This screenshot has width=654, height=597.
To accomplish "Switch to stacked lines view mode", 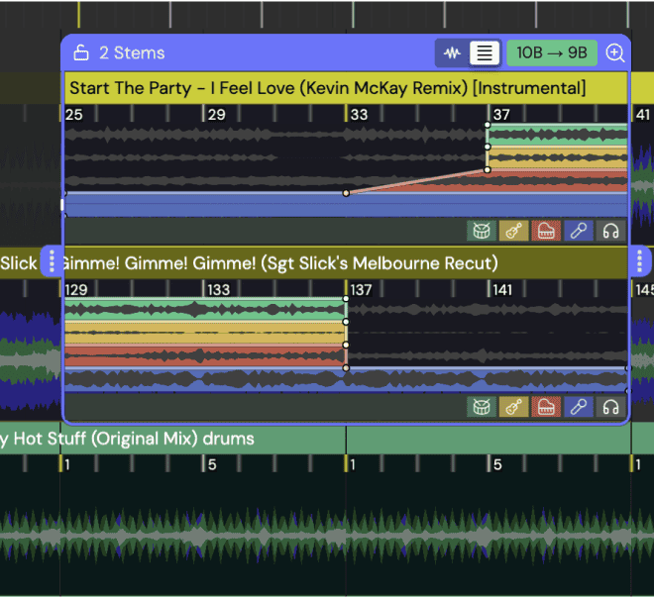I will [x=484, y=53].
